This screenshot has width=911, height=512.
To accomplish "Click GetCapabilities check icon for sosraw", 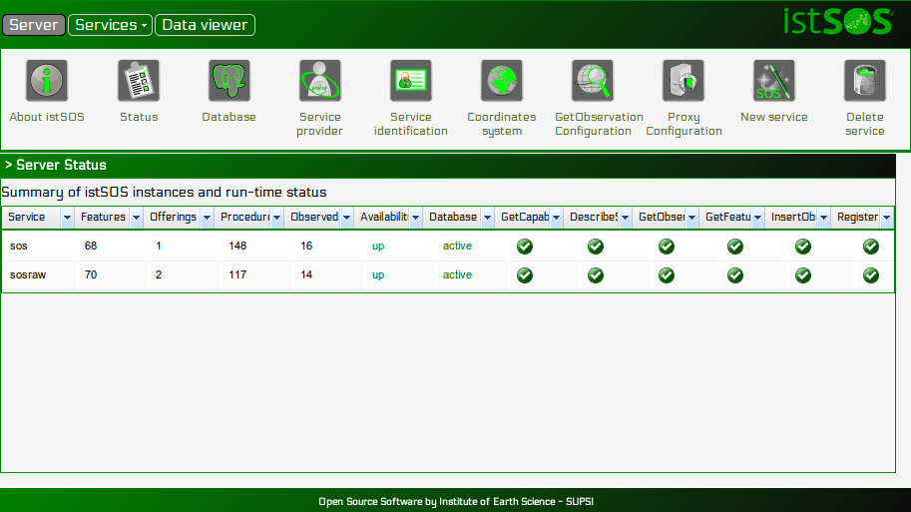I will pos(525,275).
